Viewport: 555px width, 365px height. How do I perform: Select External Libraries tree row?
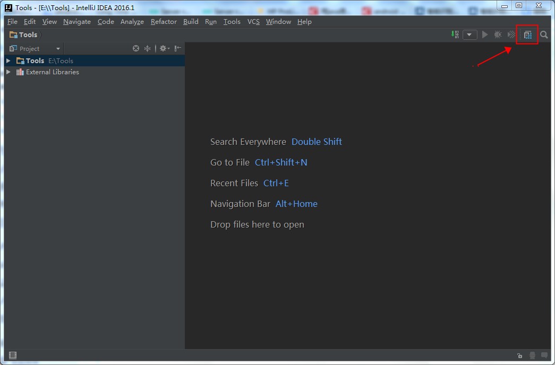point(95,72)
